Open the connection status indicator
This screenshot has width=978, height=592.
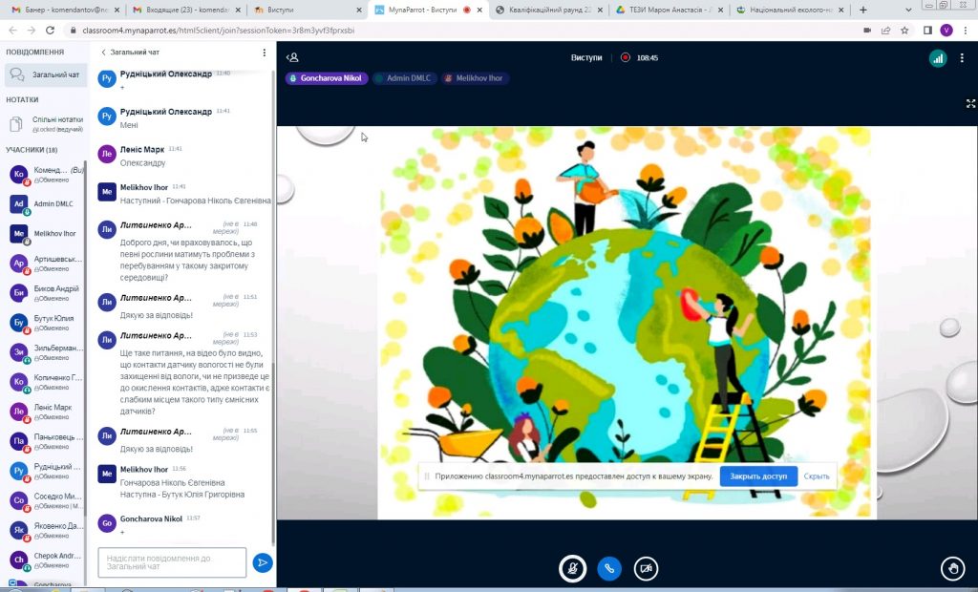pyautogui.click(x=937, y=58)
